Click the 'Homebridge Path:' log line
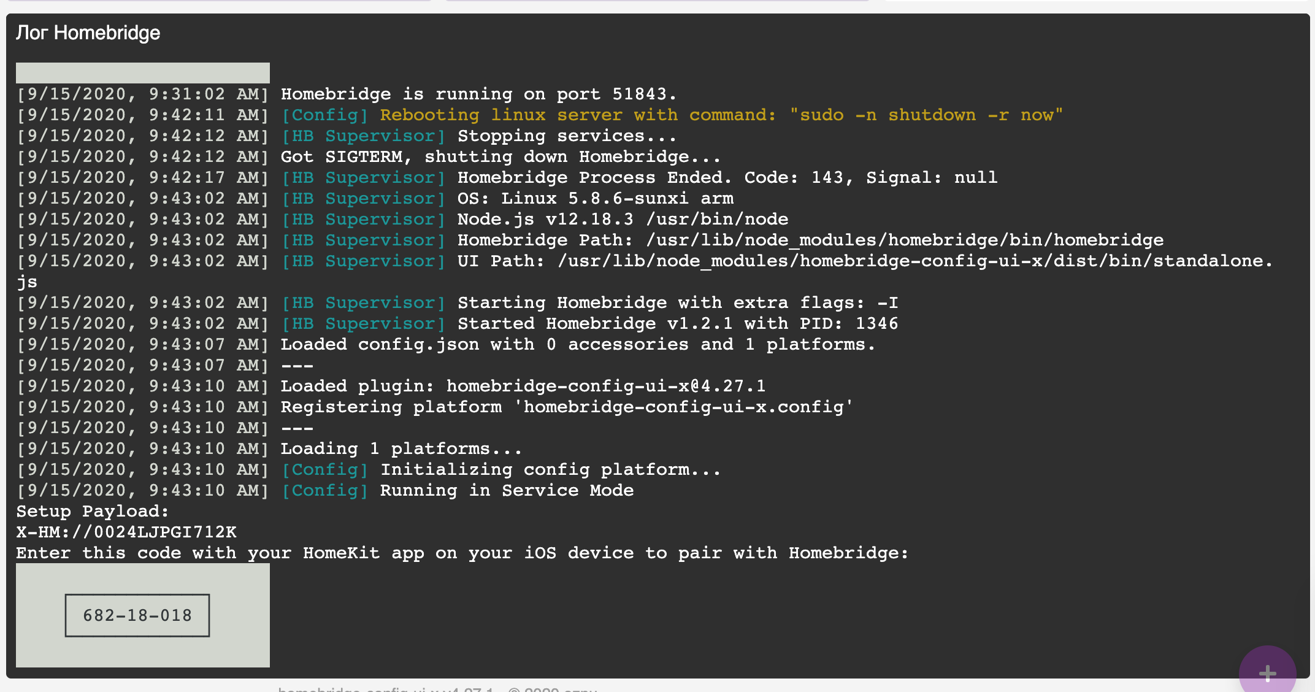 590,240
